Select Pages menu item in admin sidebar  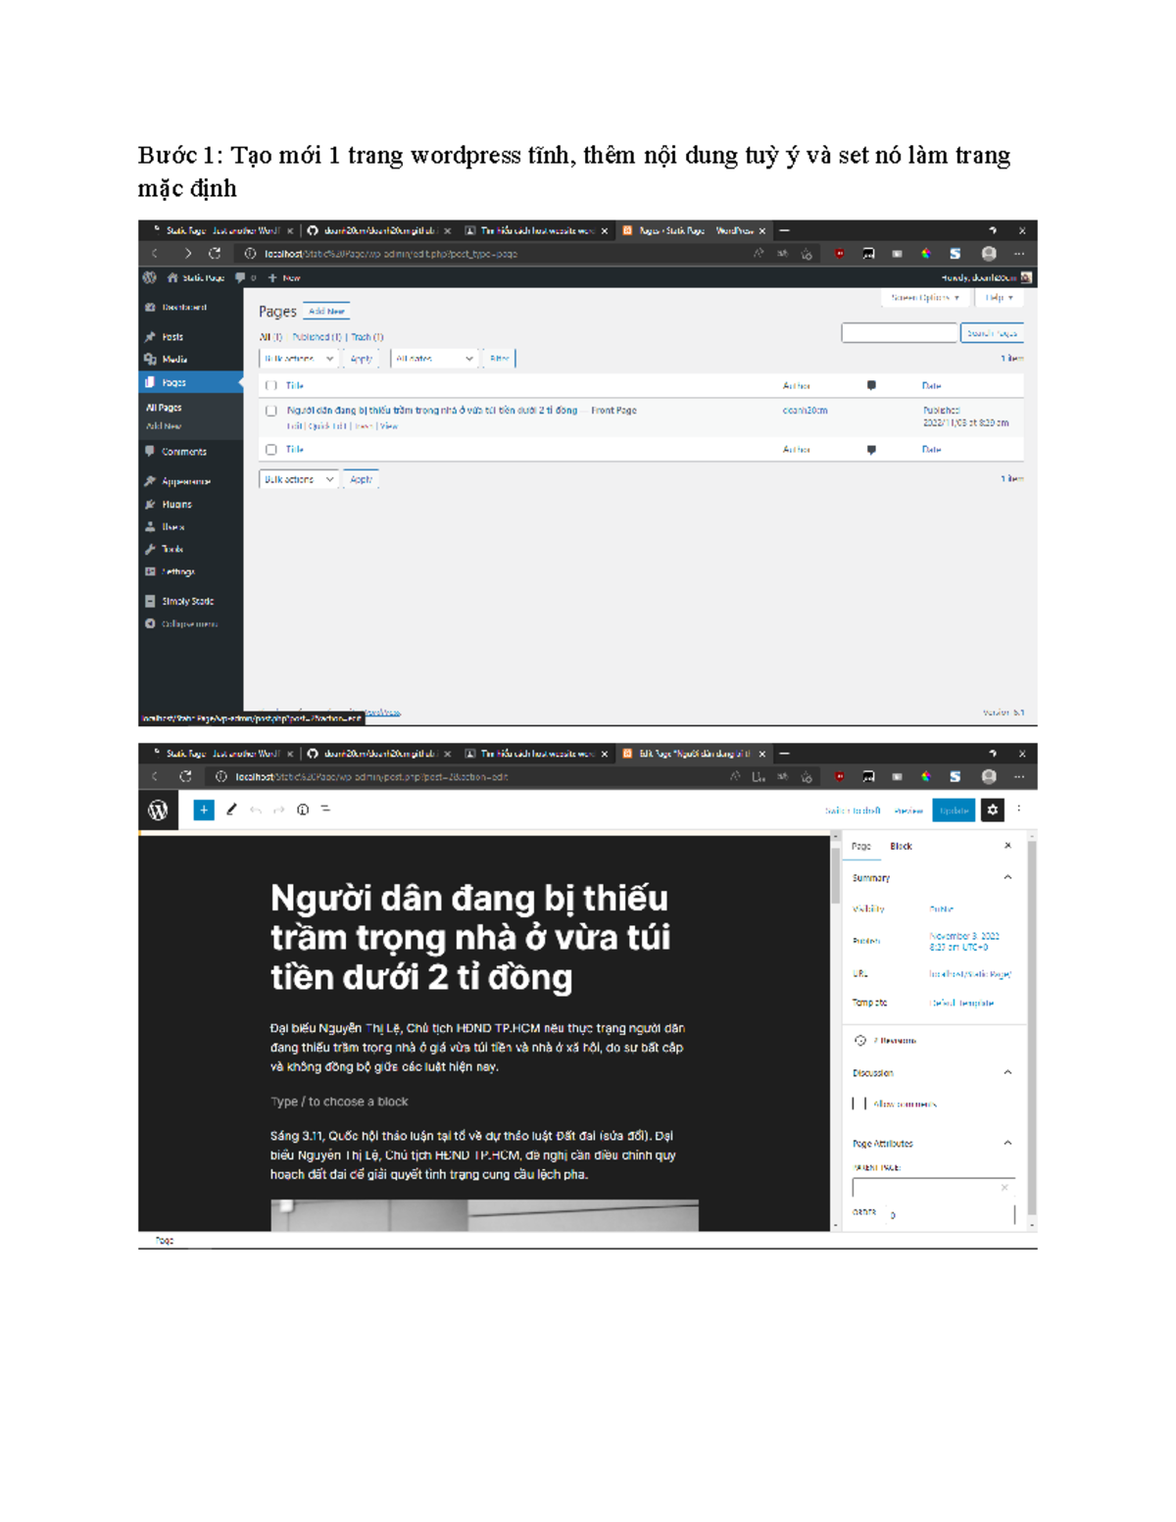191,383
